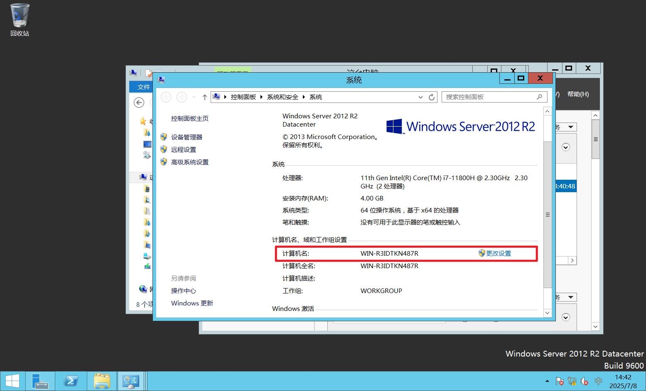Open 高级系统设置 (Advanced system settings)
Image resolution: width=646 pixels, height=391 pixels.
(190, 162)
